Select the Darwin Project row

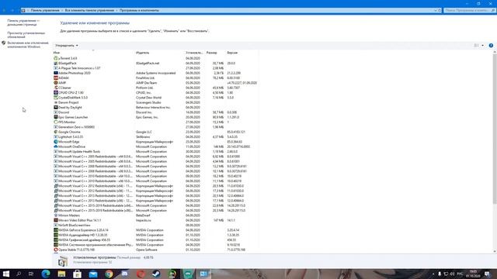coord(155,102)
